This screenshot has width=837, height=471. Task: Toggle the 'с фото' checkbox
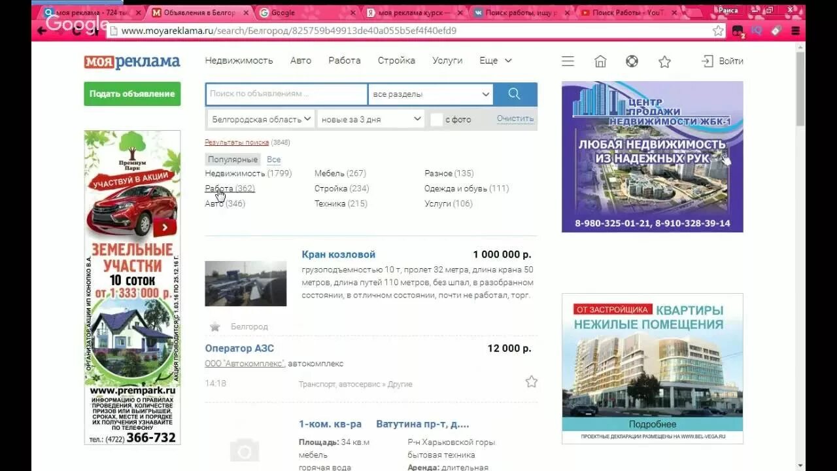point(437,120)
